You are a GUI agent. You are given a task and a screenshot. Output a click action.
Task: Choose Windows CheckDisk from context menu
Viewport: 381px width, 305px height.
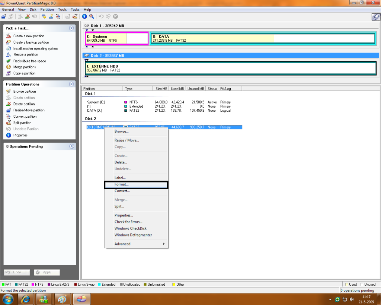pyautogui.click(x=136, y=229)
